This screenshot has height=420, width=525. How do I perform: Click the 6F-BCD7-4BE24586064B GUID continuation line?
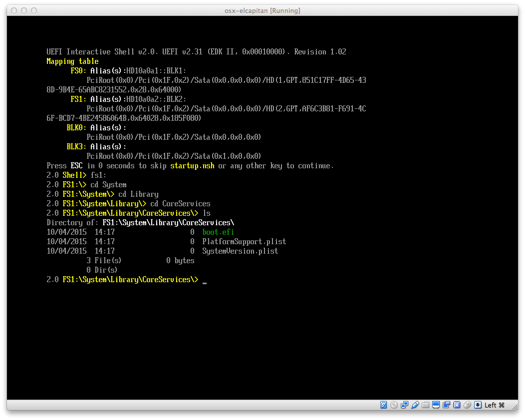[x=124, y=118]
